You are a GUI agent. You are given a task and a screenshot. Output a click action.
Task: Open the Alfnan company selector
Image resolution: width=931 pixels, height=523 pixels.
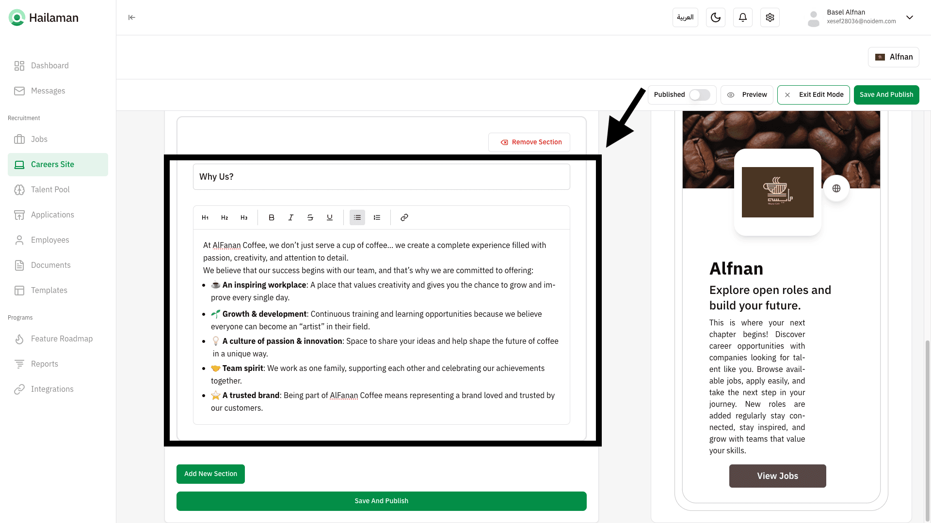894,57
